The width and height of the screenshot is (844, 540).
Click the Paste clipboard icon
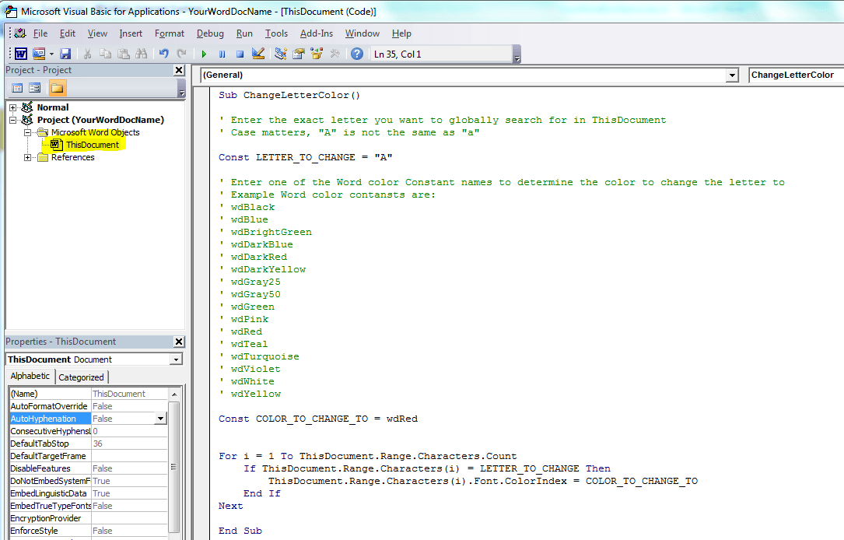click(123, 54)
